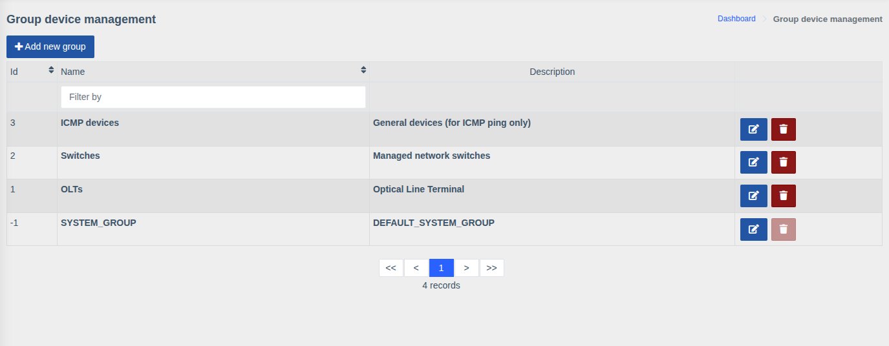Go to previous page of records
Image resolution: width=889 pixels, height=346 pixels.
tap(416, 268)
